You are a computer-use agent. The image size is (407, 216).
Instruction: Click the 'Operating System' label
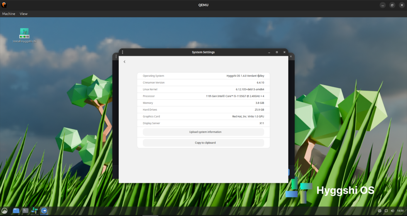click(153, 76)
